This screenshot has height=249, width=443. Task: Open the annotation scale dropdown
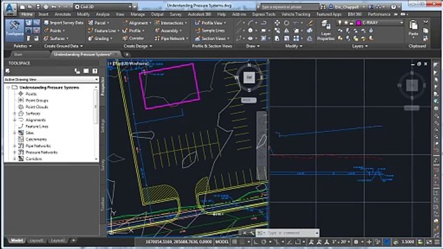click(341, 241)
